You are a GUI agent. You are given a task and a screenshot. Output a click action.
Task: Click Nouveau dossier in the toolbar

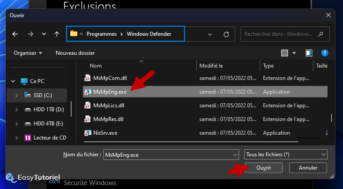coord(75,53)
